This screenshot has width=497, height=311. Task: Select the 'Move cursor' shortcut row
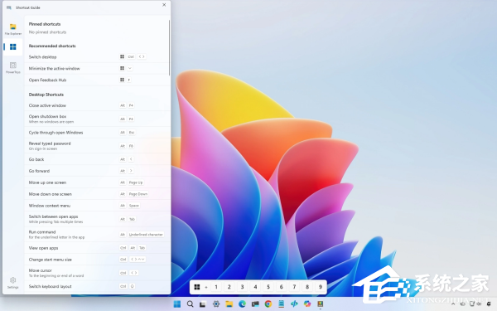(x=97, y=273)
